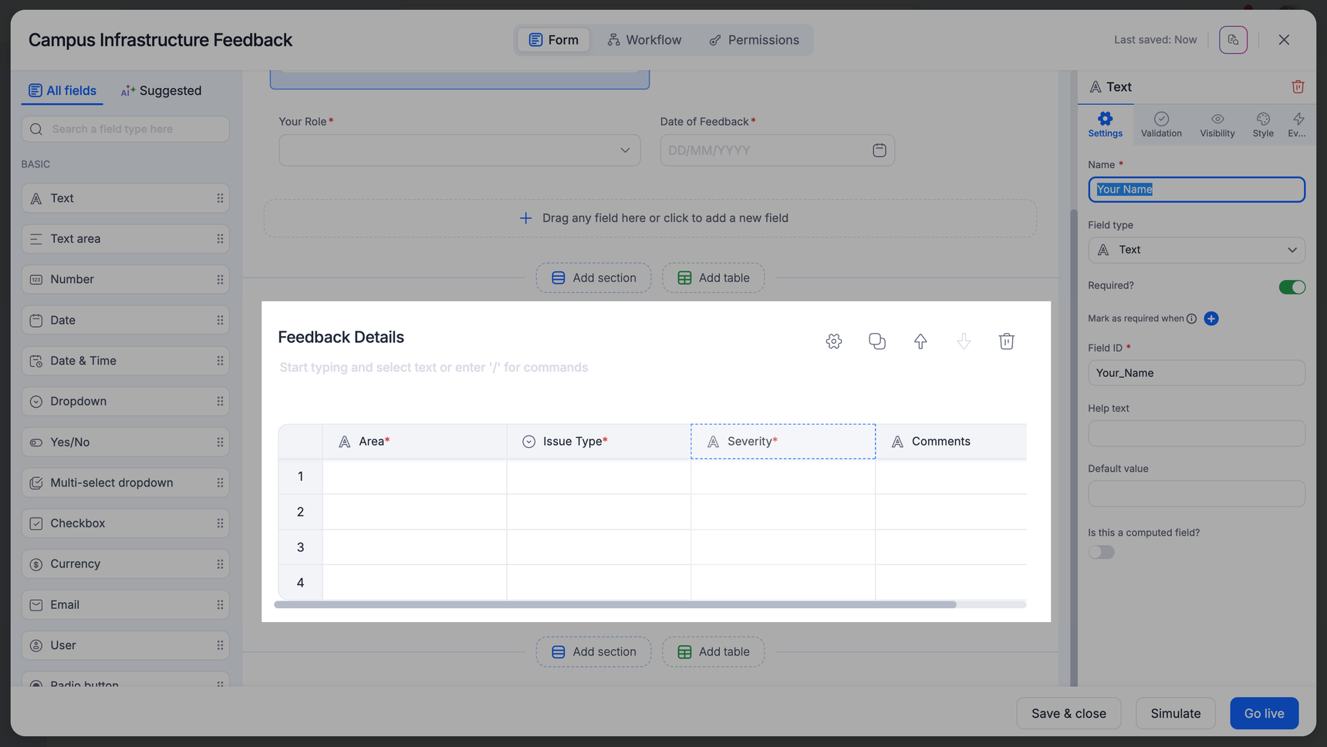The image size is (1327, 747).
Task: Click the Help text input field
Action: 1196,433
